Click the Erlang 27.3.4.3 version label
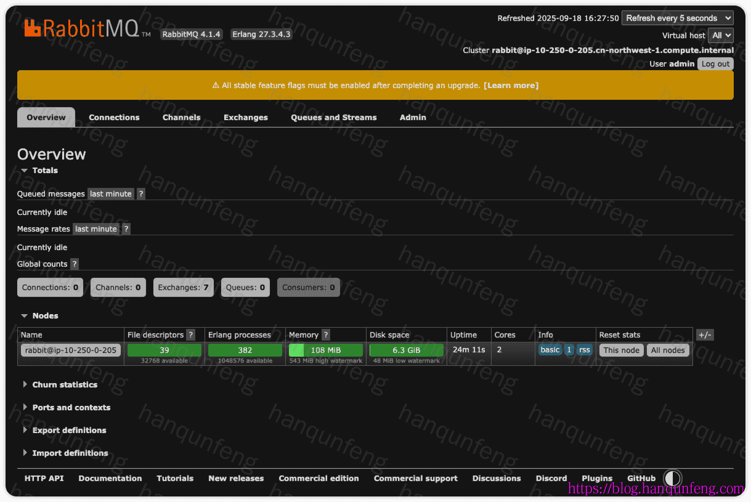 coord(261,34)
